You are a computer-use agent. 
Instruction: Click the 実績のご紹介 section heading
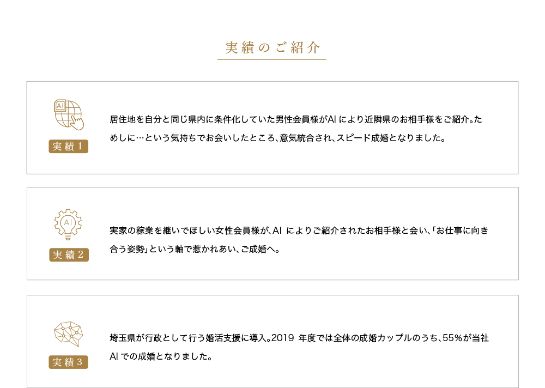pos(272,47)
